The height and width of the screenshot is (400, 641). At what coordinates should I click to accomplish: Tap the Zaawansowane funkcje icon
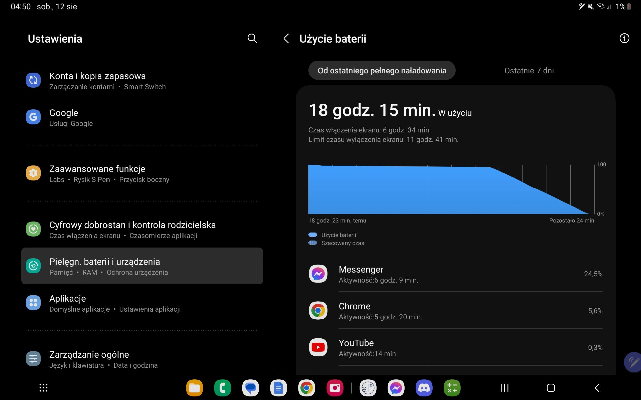pos(33,173)
